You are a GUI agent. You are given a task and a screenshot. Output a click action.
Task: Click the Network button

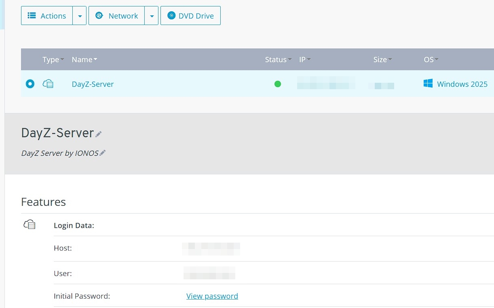[116, 16]
